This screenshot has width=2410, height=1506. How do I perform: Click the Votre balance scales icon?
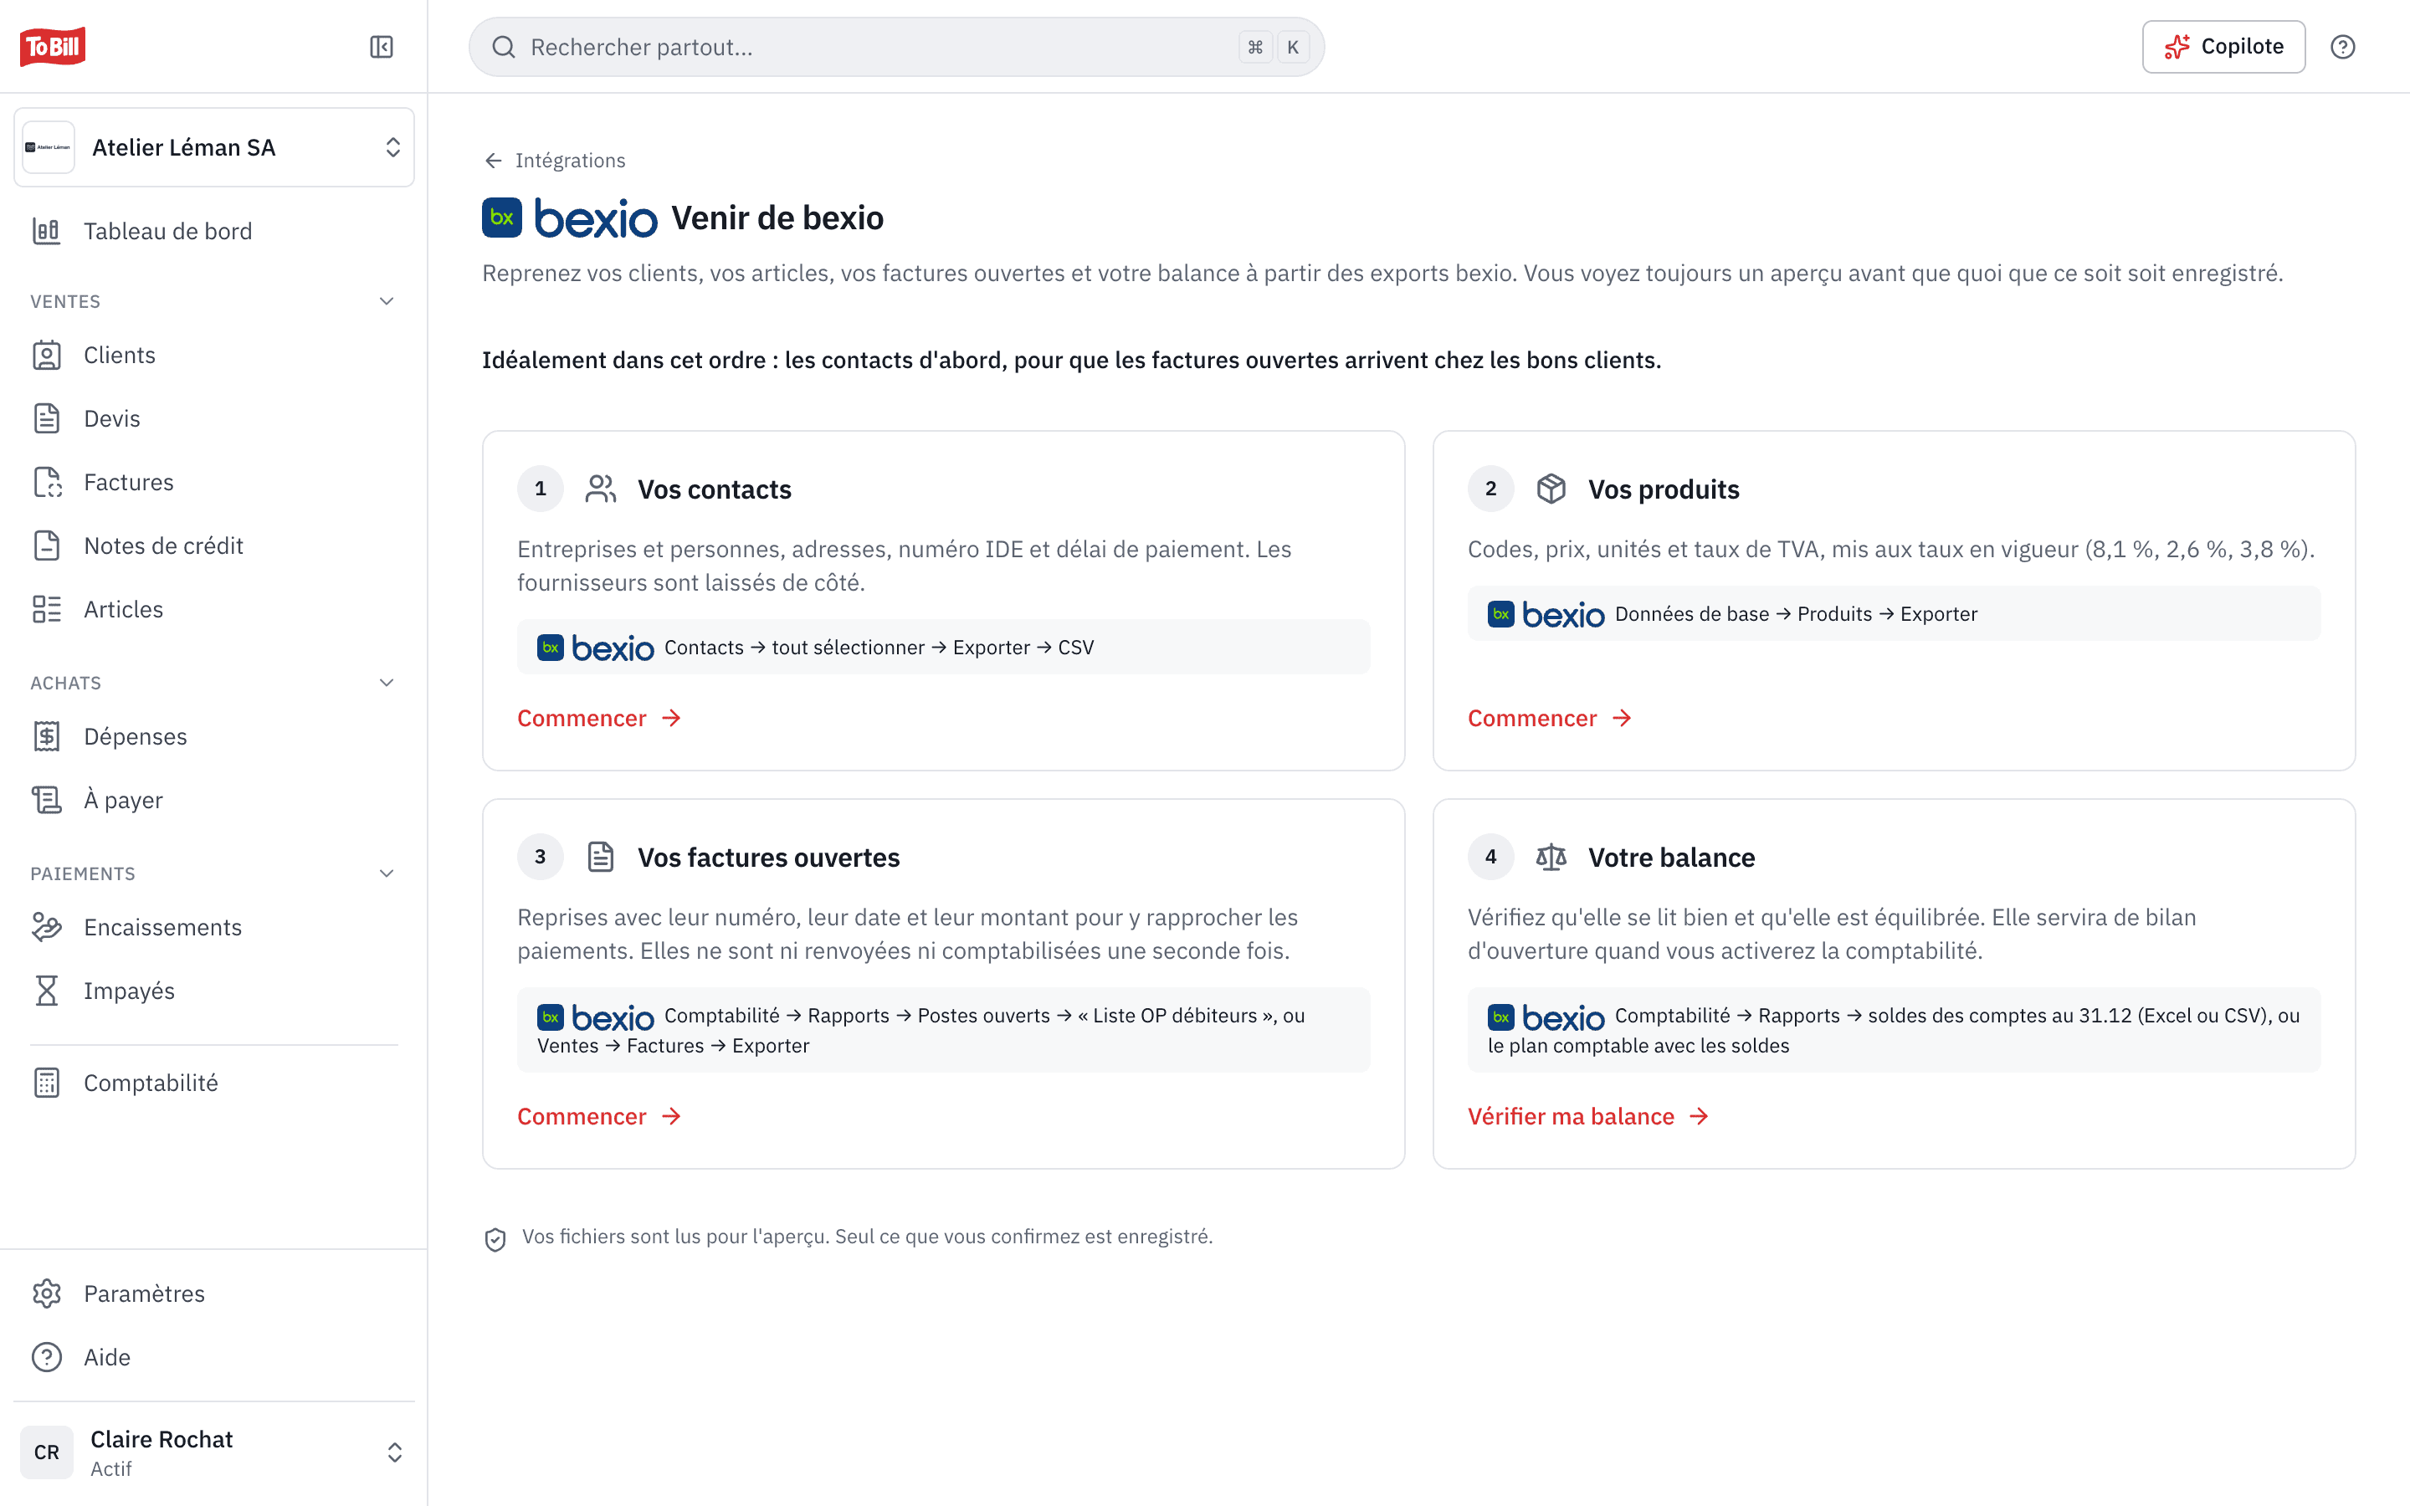pyautogui.click(x=1551, y=858)
